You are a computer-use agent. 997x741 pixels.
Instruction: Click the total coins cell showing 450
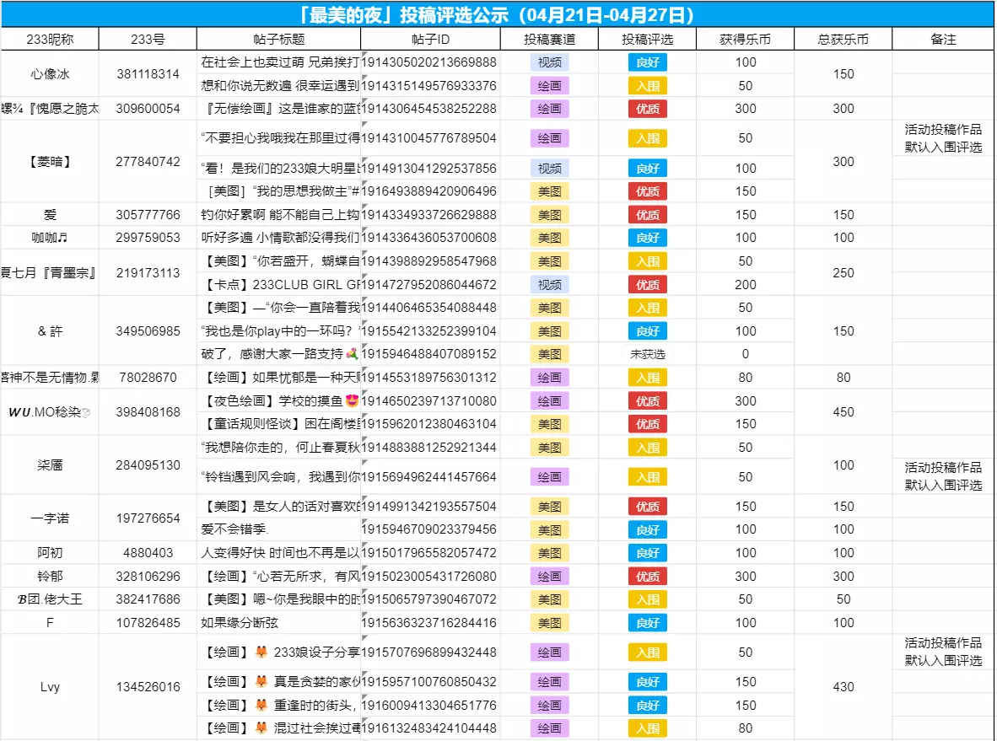pyautogui.click(x=843, y=412)
